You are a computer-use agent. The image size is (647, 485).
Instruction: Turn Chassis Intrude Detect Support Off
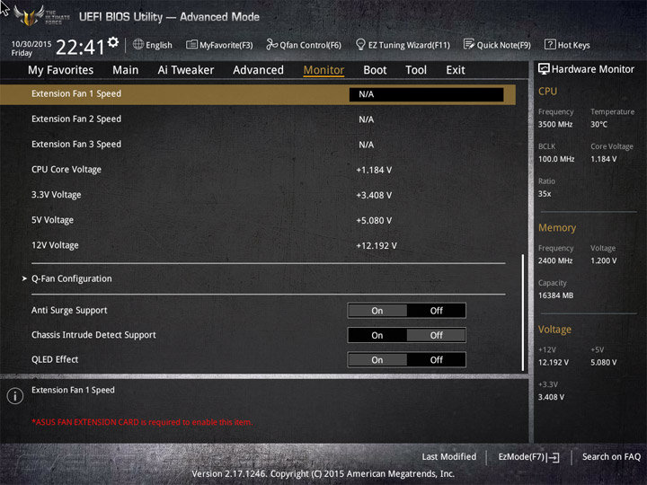[x=436, y=335]
